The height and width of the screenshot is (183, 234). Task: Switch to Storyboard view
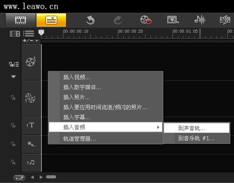coord(21,20)
